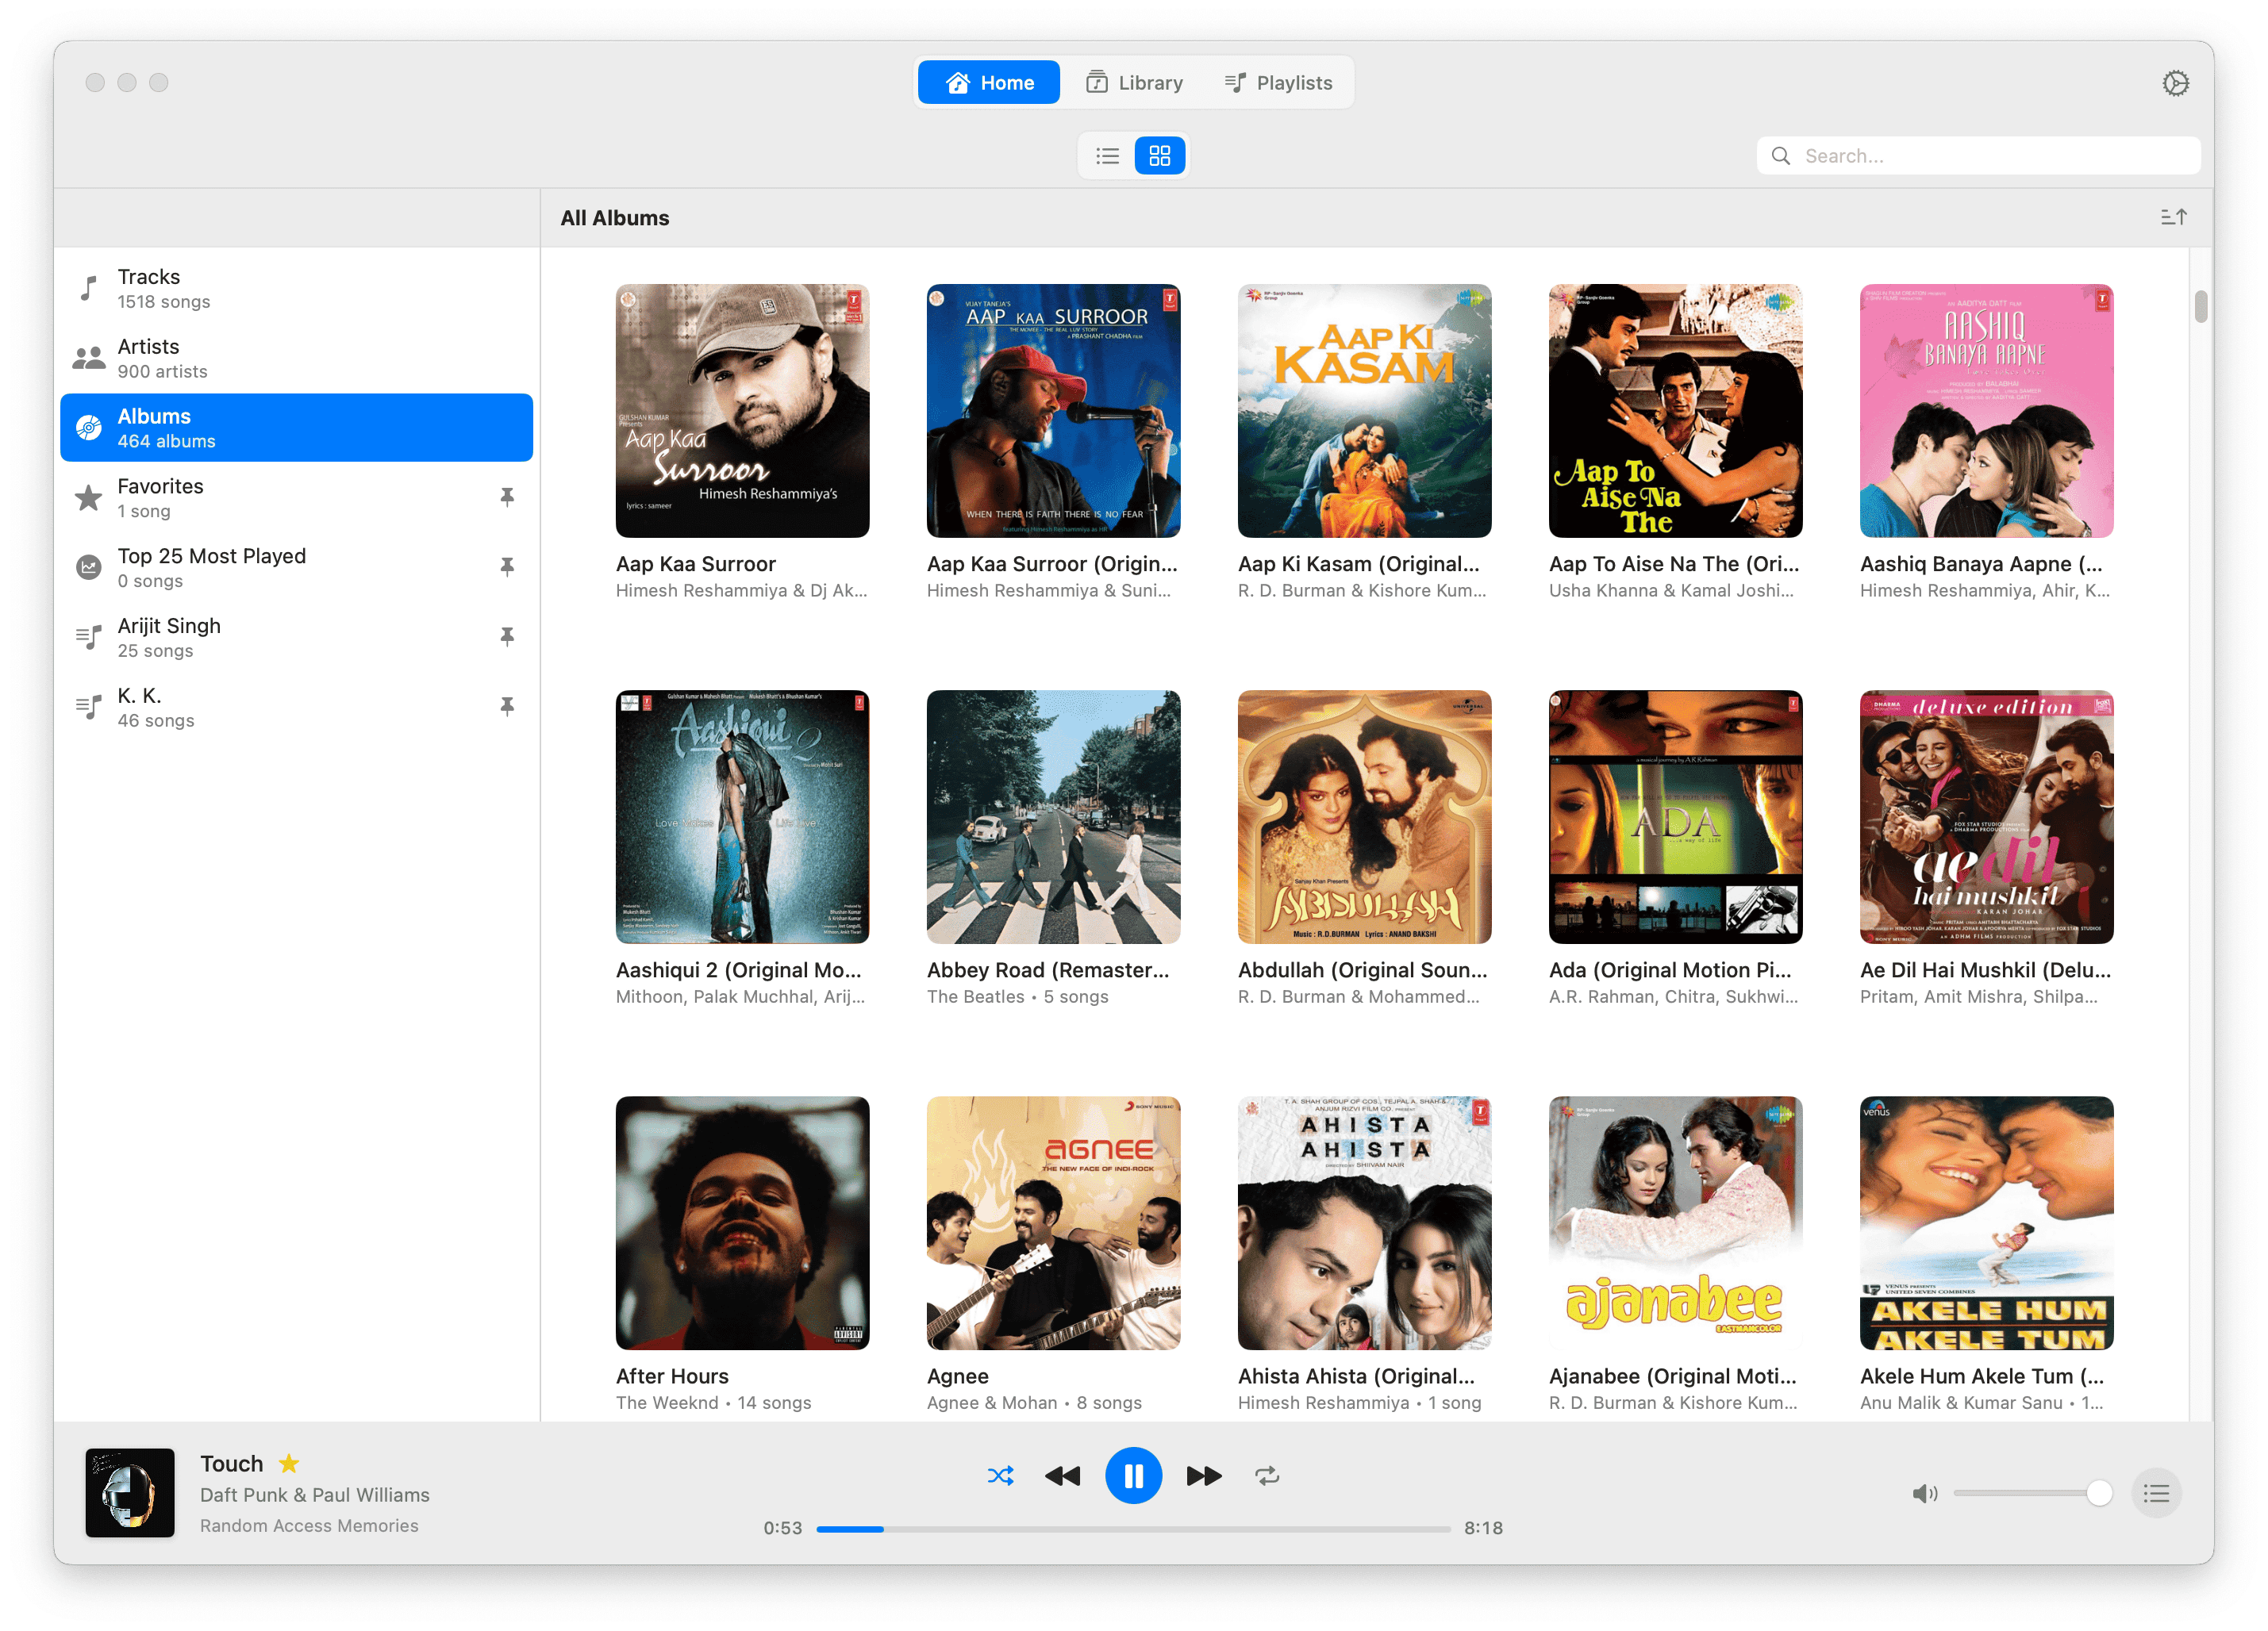Open the playback queue list button

[2156, 1493]
